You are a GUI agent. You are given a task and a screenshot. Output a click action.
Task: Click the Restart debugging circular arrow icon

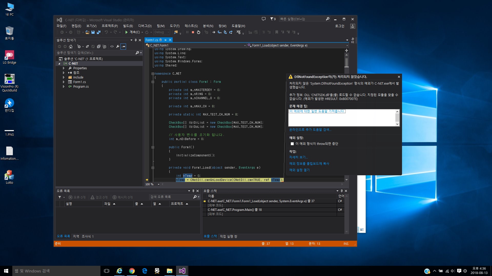pos(199,32)
